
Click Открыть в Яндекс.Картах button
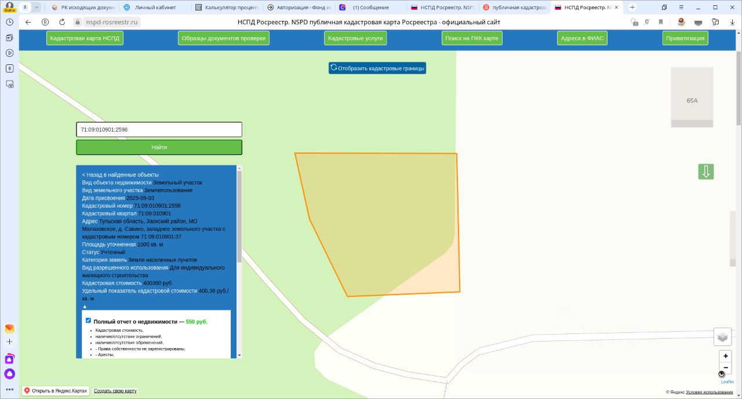[x=56, y=391]
